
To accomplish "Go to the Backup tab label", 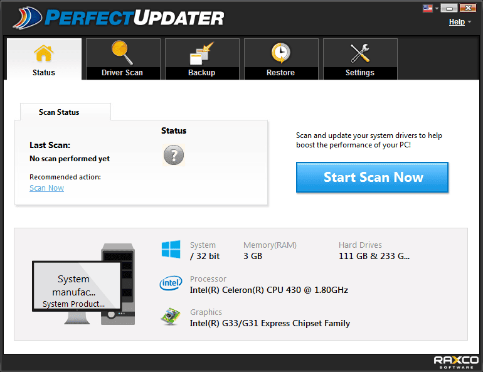I will (202, 73).
